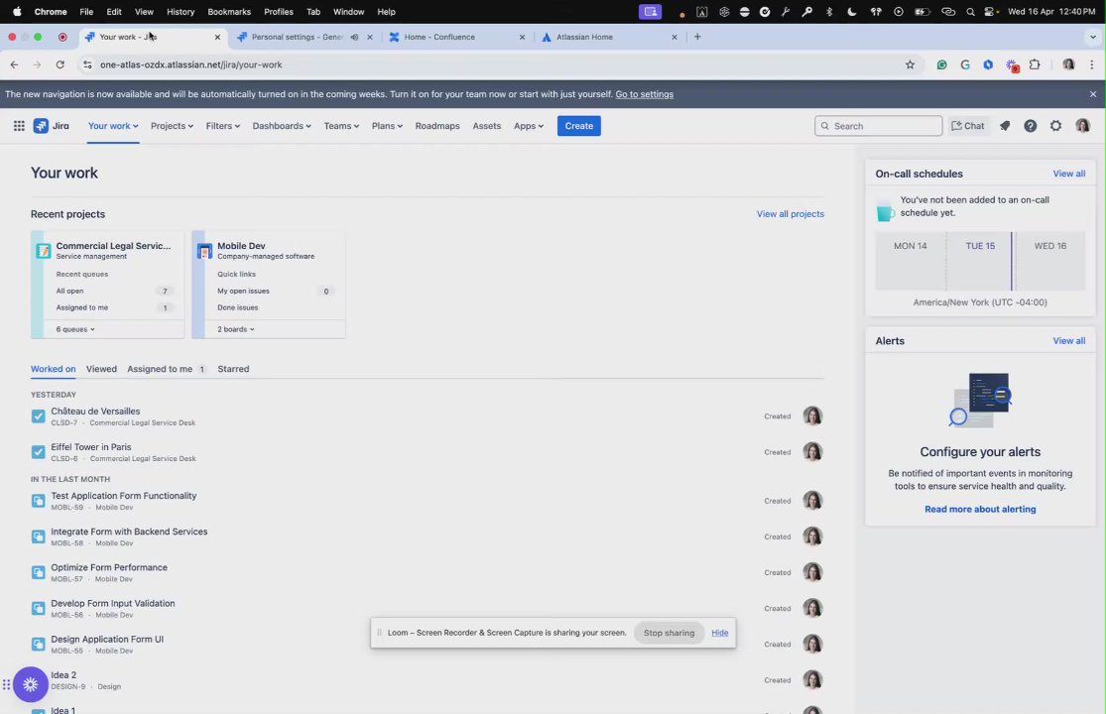This screenshot has width=1106, height=714.
Task: Open profile avatar in Jira header
Action: coord(1082,126)
